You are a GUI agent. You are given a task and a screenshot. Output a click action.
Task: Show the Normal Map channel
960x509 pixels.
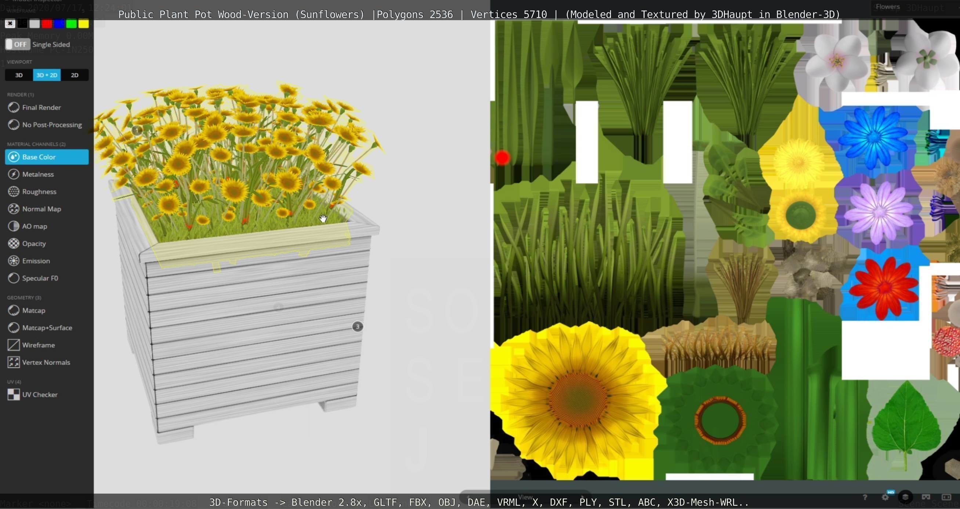click(x=47, y=209)
